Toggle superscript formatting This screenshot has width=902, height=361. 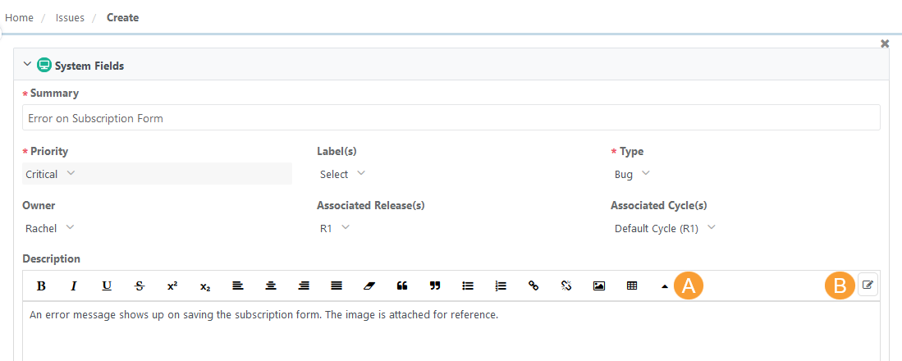click(x=172, y=286)
